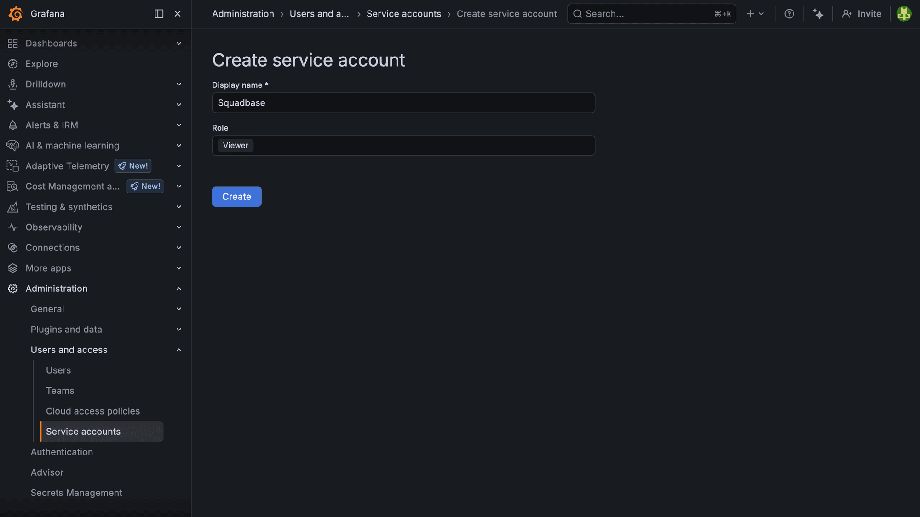This screenshot has height=517, width=920.
Task: Click the Drilldown icon in sidebar
Action: (x=13, y=84)
